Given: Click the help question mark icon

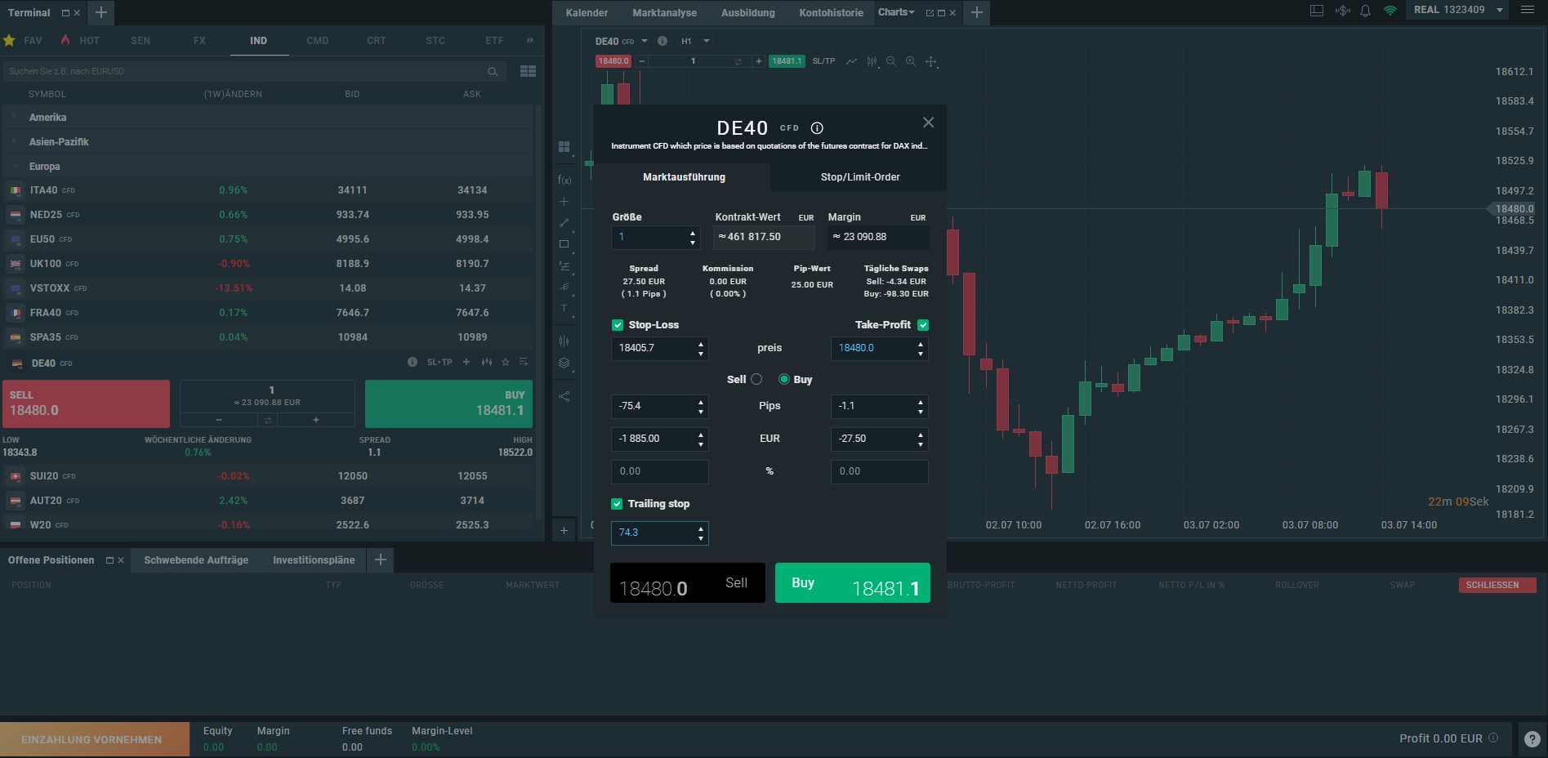Looking at the screenshot, I should click(x=1532, y=738).
